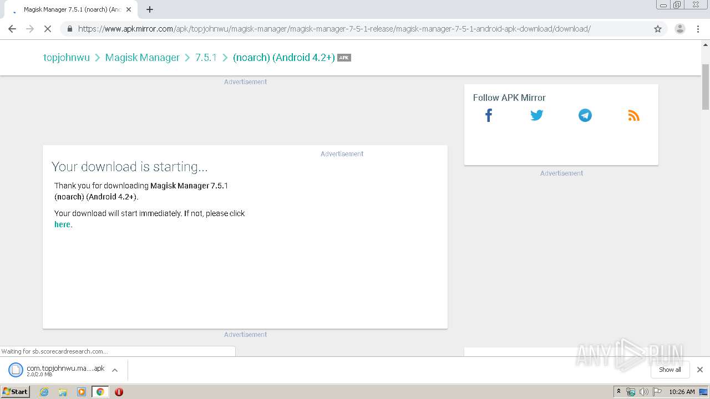The width and height of the screenshot is (710, 399).
Task: Open Windows Explorer folder from the taskbar
Action: [x=63, y=392]
